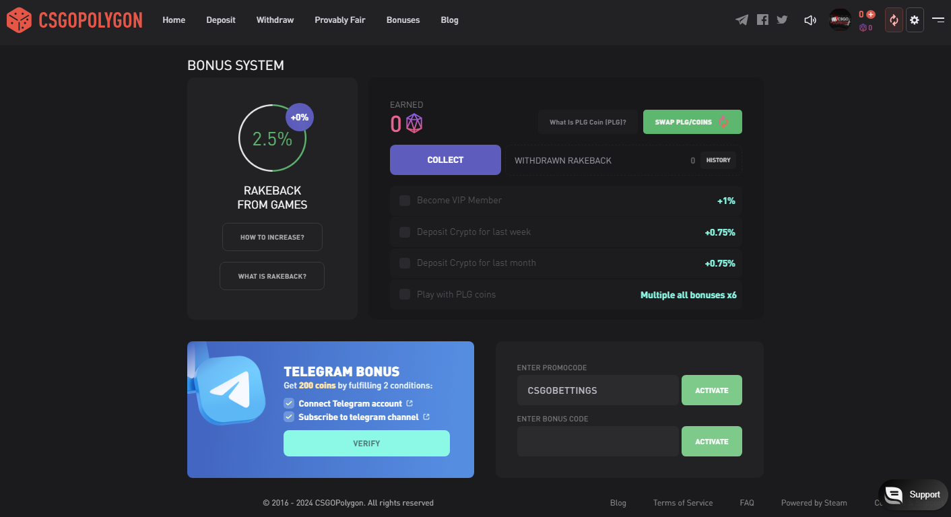Toggle Play with PLG coins checkbox
This screenshot has width=951, height=517.
pos(405,294)
